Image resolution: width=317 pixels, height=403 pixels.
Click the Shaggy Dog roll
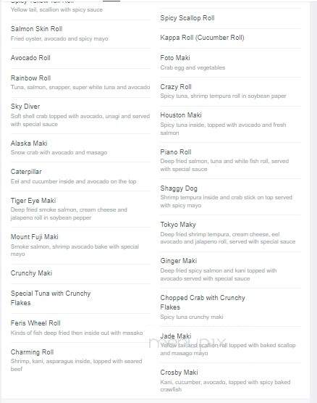click(x=179, y=188)
